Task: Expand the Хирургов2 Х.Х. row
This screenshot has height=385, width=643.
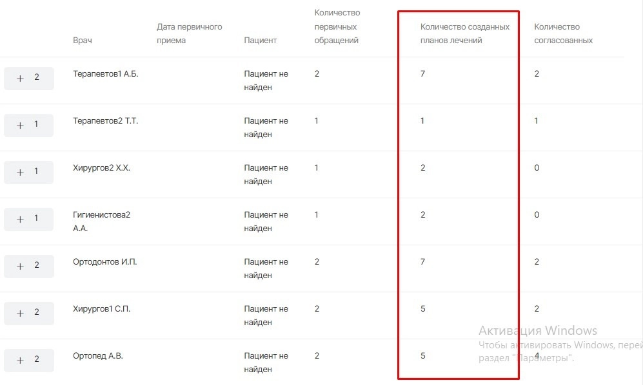Action: coord(28,172)
